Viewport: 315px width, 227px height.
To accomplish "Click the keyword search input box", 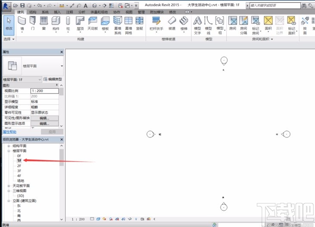I will [275, 6].
